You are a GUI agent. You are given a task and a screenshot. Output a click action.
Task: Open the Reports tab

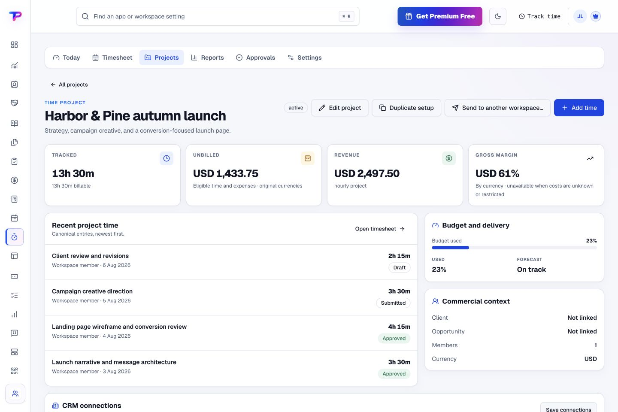click(207, 58)
